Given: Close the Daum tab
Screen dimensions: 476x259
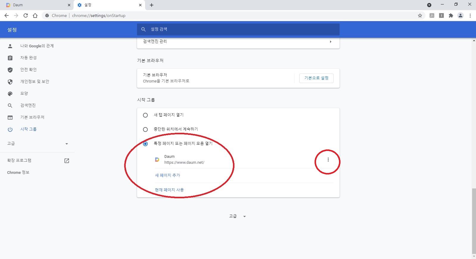Looking at the screenshot, I should click(x=69, y=5).
